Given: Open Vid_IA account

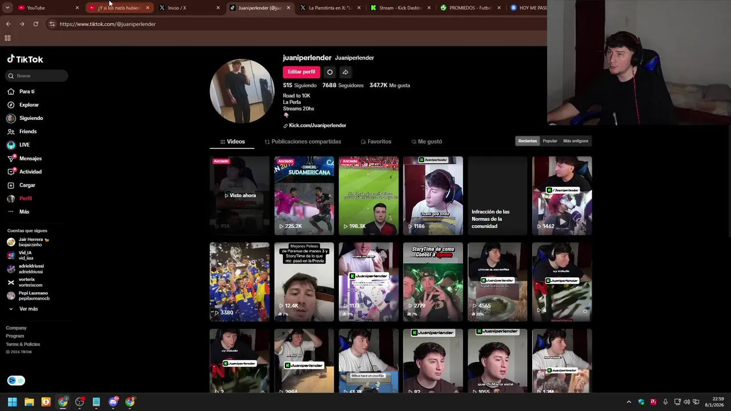Looking at the screenshot, I should click(x=23, y=255).
